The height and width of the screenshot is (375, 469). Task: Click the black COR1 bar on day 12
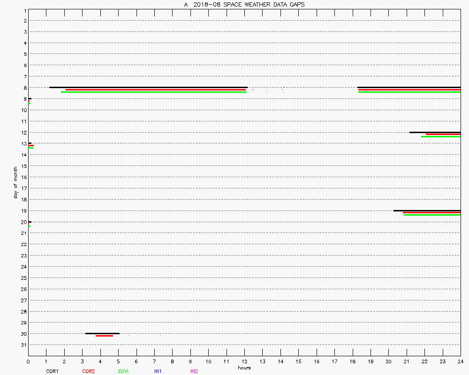click(435, 132)
